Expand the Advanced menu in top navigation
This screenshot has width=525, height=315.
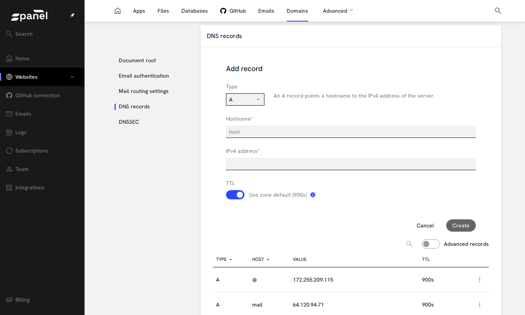[338, 11]
